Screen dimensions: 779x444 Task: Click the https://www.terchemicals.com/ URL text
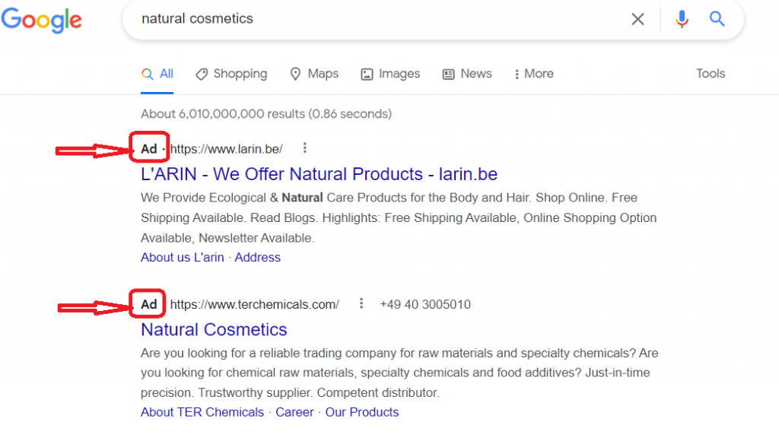tap(255, 304)
